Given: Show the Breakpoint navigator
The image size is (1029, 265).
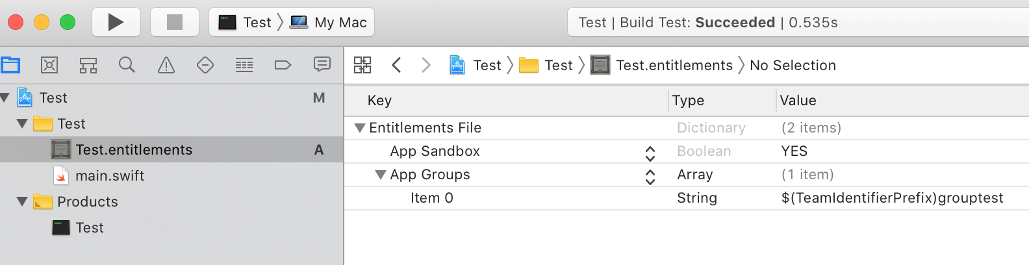Looking at the screenshot, I should [283, 65].
